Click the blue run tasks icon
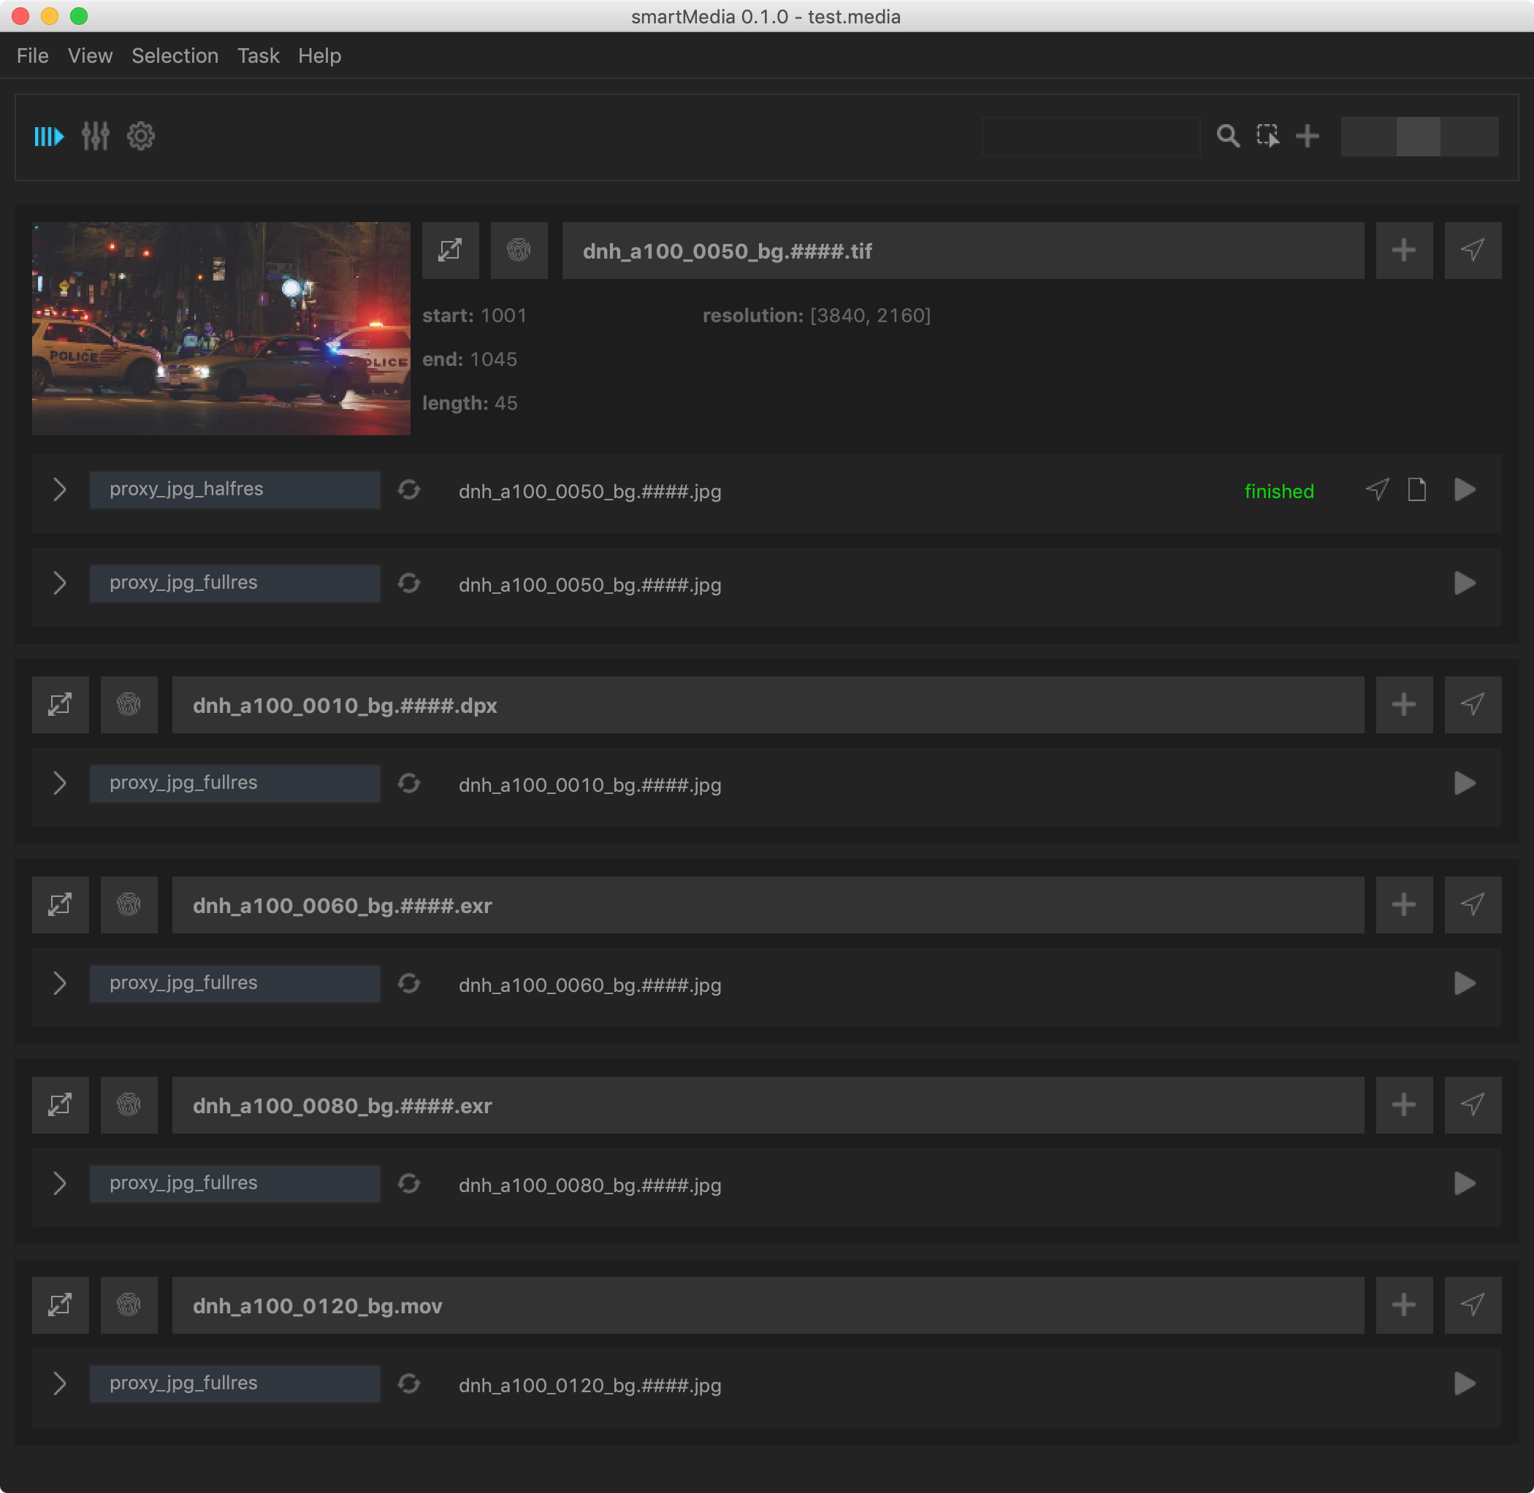 click(x=49, y=137)
